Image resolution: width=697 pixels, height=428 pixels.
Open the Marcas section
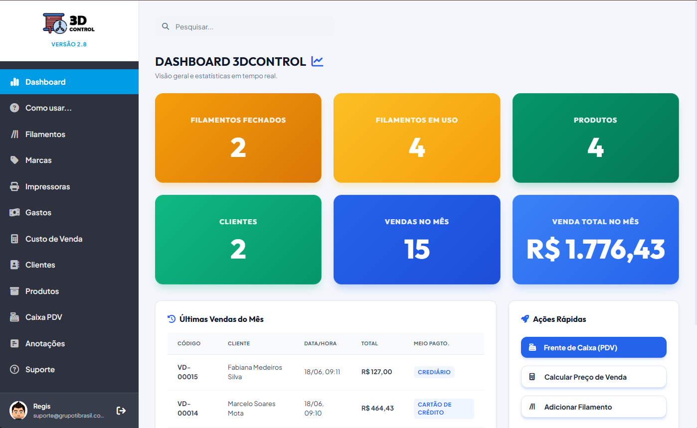click(x=69, y=160)
